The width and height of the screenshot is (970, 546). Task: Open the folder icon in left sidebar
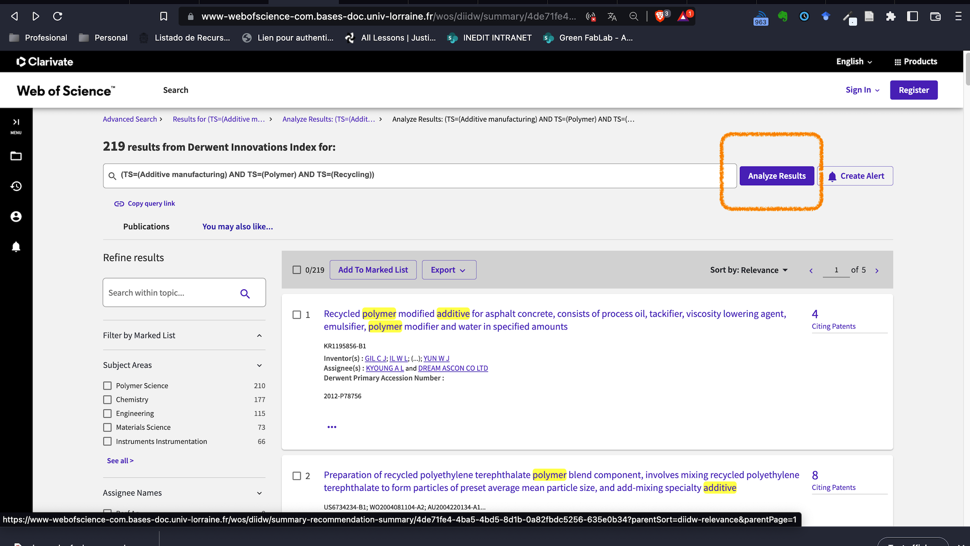[x=16, y=156]
